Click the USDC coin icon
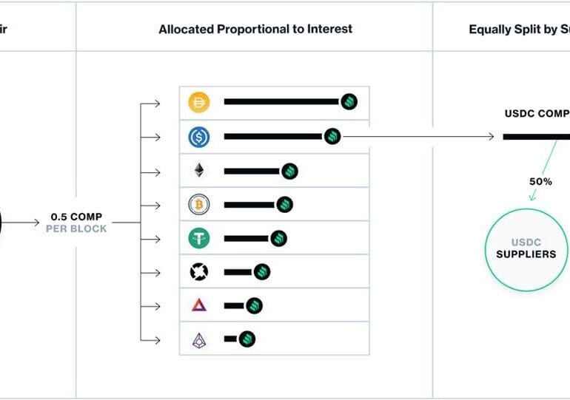This screenshot has width=570, height=400. coord(199,137)
